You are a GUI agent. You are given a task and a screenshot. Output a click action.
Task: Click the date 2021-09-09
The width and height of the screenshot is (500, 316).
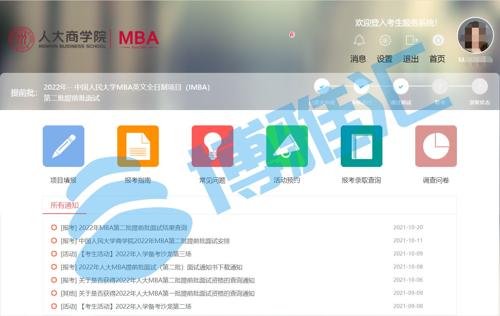click(408, 293)
